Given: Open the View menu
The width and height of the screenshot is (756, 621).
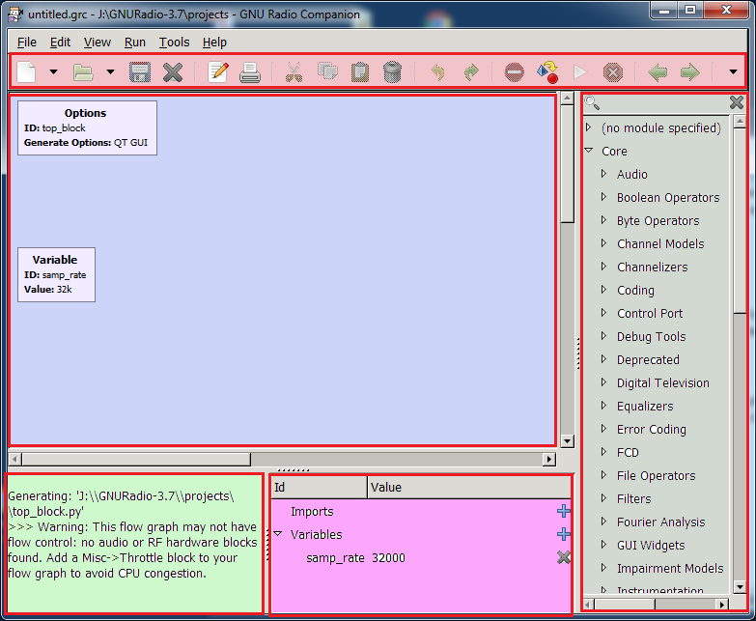Looking at the screenshot, I should tap(98, 42).
